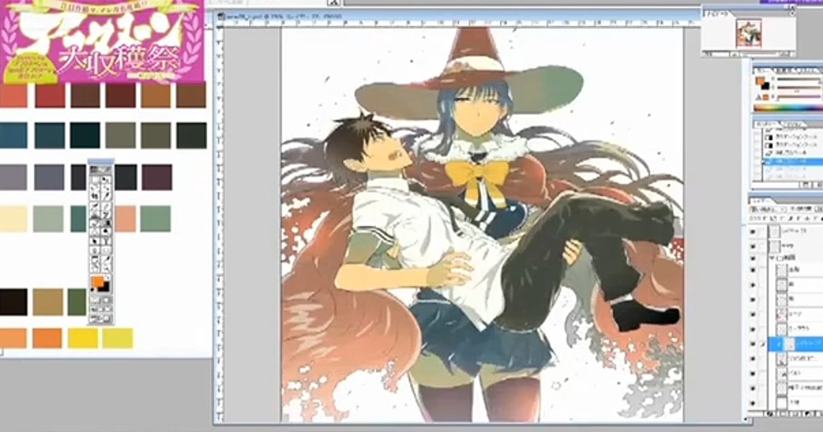Select the highlighted state in the History panel
Image resolution: width=823 pixels, height=432 pixels.
792,160
